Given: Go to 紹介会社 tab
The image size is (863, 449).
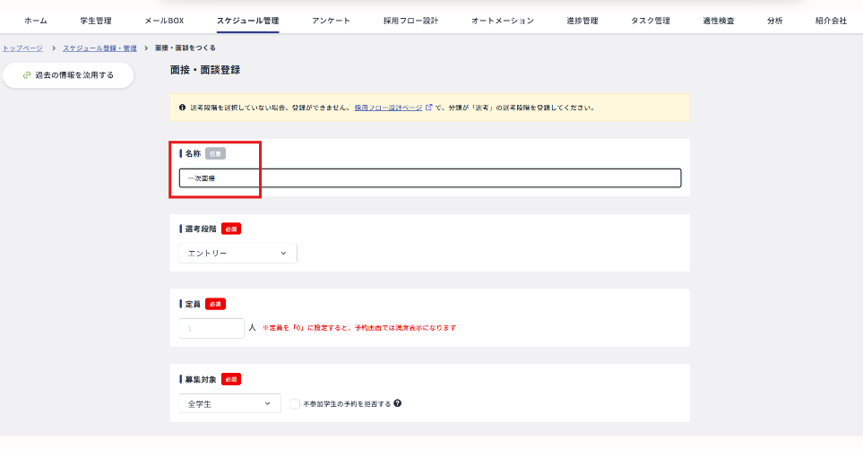Looking at the screenshot, I should (x=831, y=21).
